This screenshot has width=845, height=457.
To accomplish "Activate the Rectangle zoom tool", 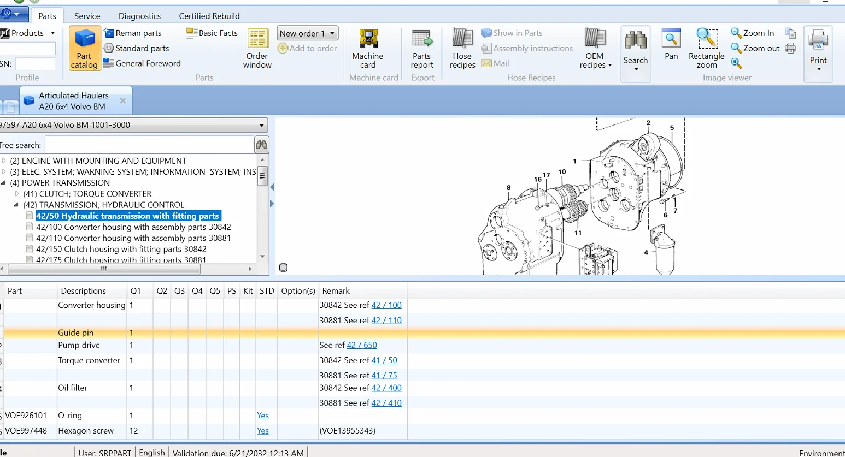I will click(706, 49).
